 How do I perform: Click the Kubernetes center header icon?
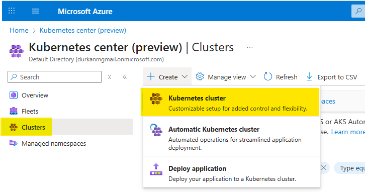[x=17, y=51]
